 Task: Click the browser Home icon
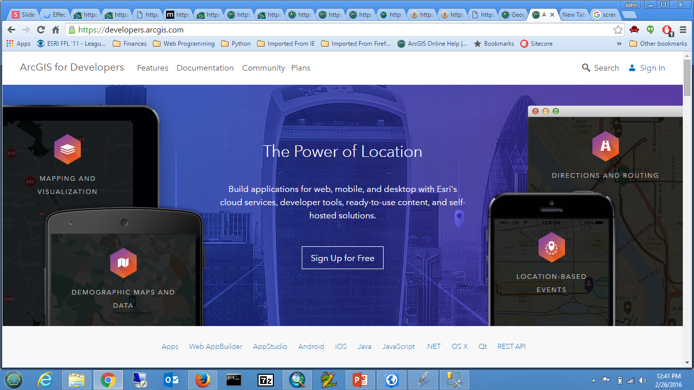click(x=55, y=30)
